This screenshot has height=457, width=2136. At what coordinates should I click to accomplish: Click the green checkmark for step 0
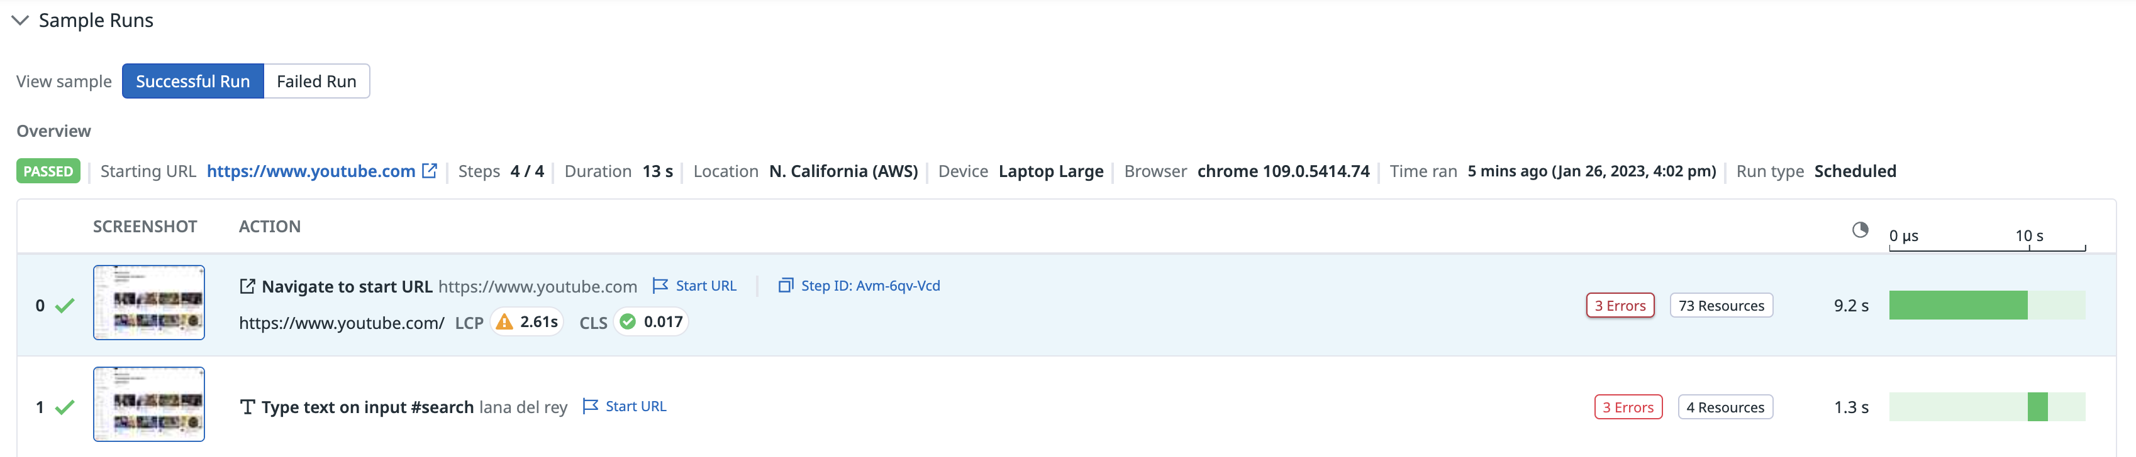(65, 306)
